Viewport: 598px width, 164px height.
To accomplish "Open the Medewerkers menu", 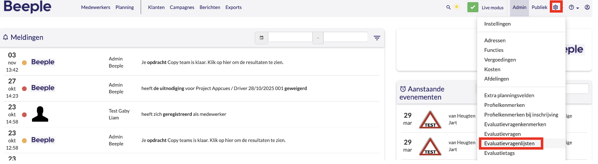I will [x=96, y=7].
